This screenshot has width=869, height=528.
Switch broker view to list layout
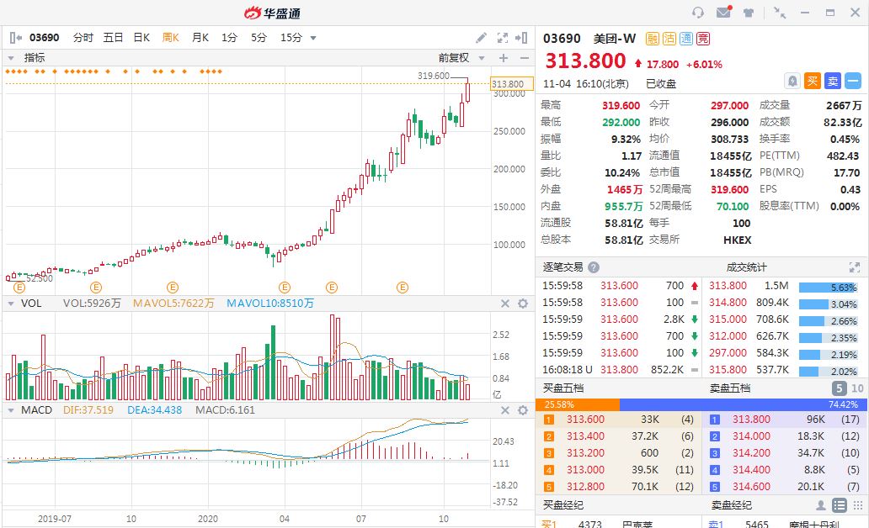tap(840, 505)
